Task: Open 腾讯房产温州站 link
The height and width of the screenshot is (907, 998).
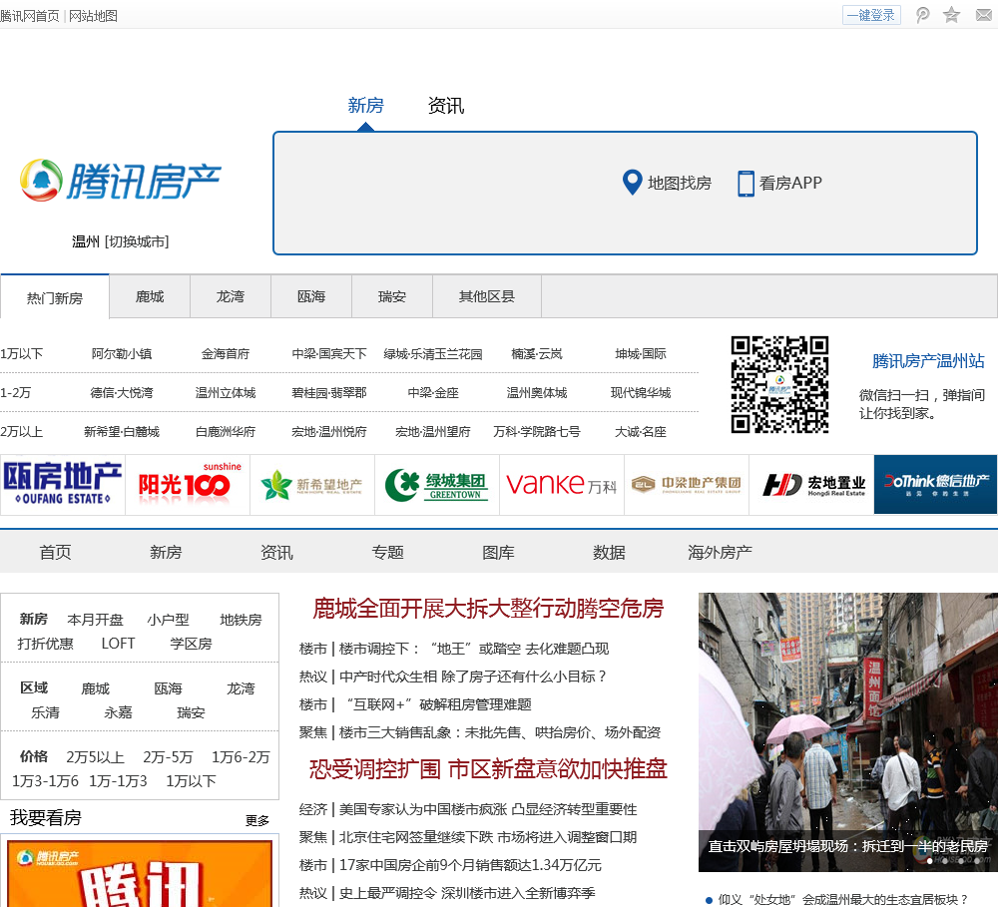Action: point(928,361)
